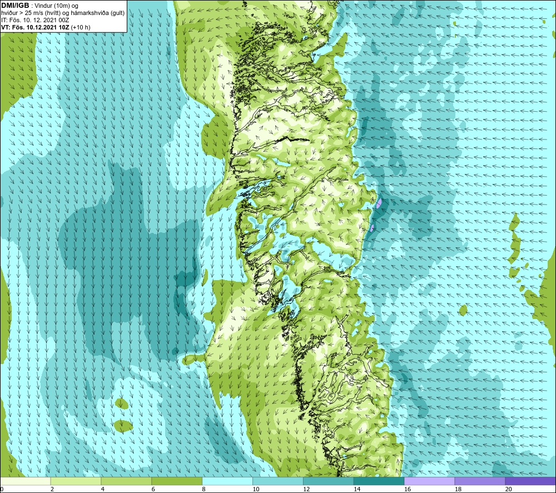Click the legend value '4'
The image size is (556, 493).
(103, 489)
